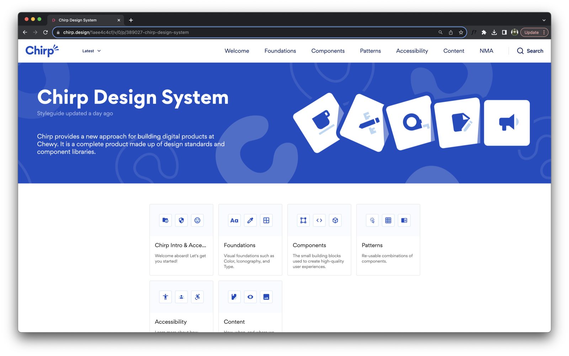Go to Content in top navigation
569x356 pixels.
[x=453, y=51]
